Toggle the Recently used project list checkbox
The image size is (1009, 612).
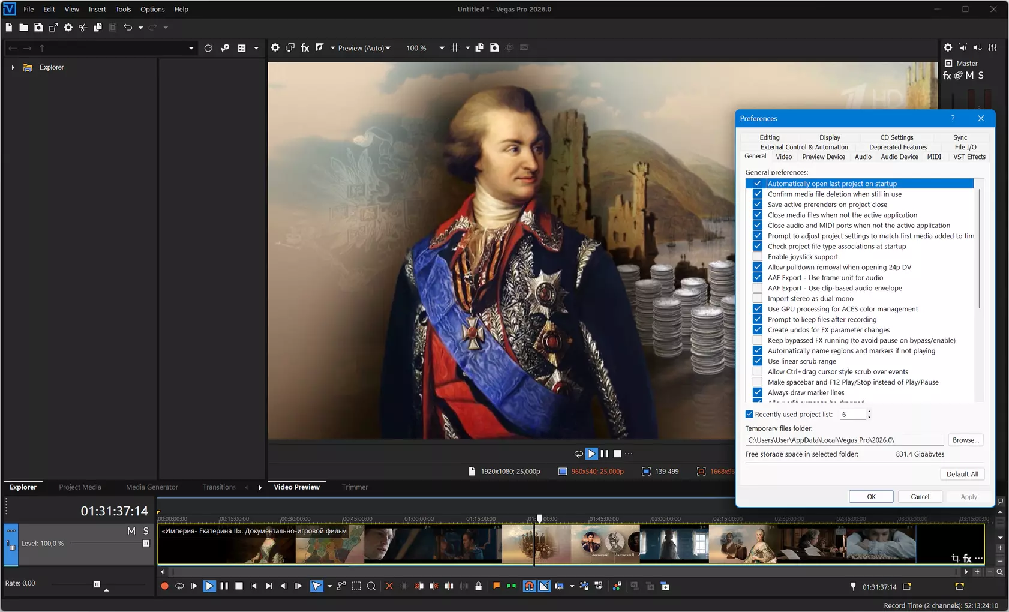click(749, 414)
